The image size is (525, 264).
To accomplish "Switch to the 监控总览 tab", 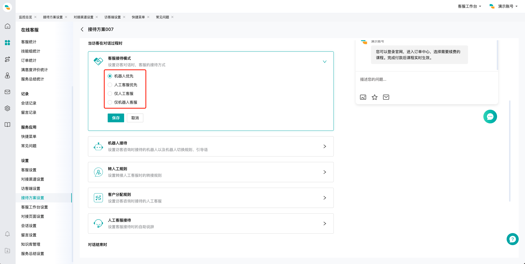I will pos(25,17).
